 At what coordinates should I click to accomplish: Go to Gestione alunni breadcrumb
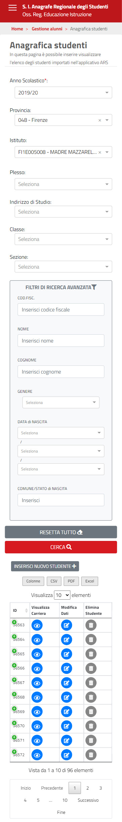(47, 29)
